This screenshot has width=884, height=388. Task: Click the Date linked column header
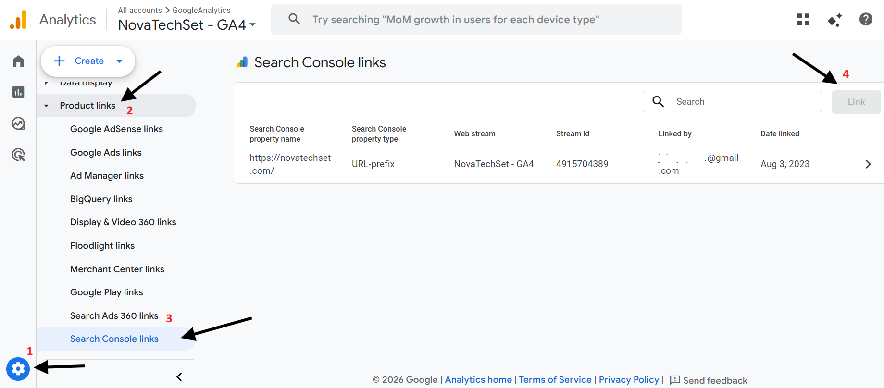(780, 134)
